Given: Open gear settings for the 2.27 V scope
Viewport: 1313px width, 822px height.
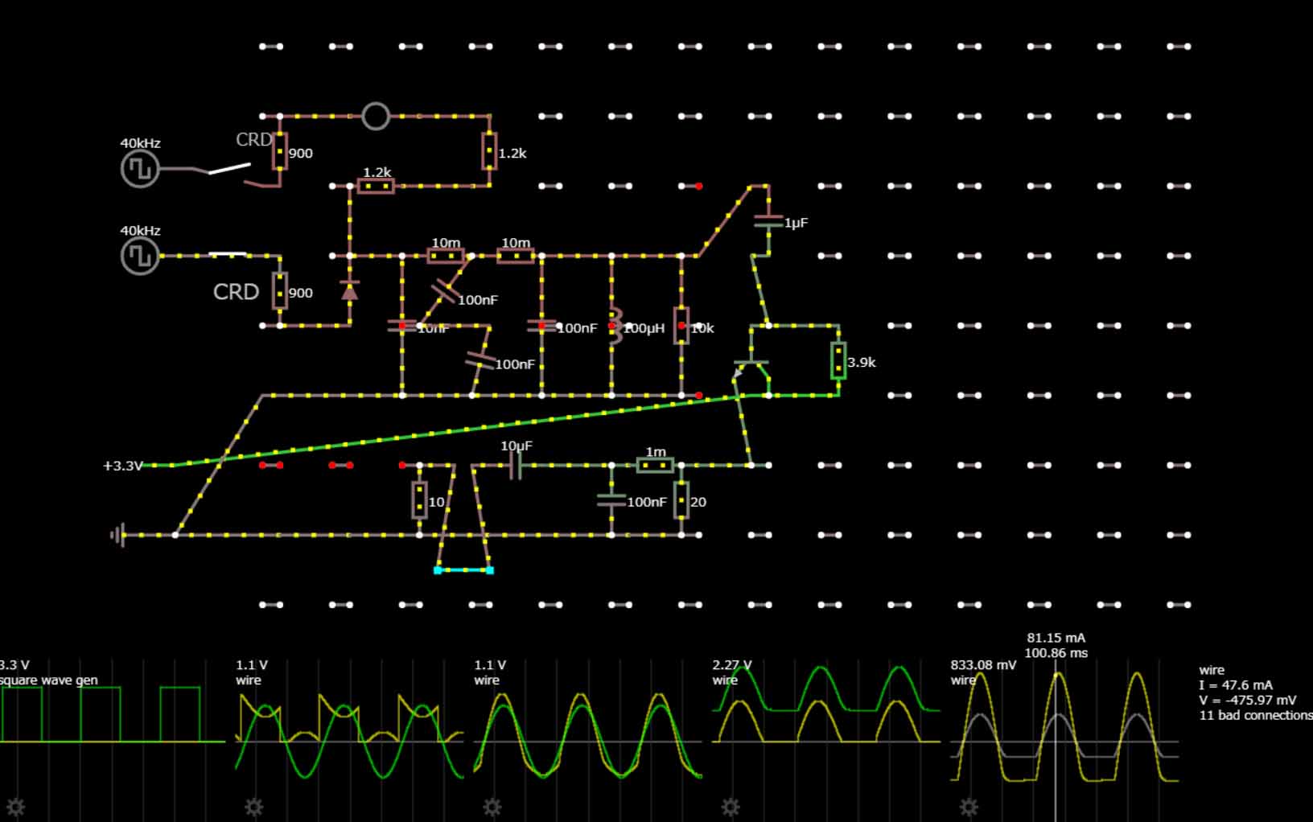Looking at the screenshot, I should 730,807.
